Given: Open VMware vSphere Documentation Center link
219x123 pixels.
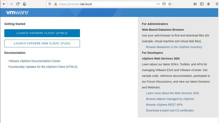Looking at the screenshot, I should pyautogui.click(x=34, y=61).
